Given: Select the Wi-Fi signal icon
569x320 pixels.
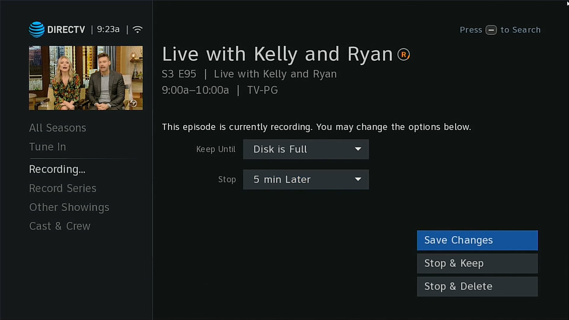Looking at the screenshot, I should 138,29.
